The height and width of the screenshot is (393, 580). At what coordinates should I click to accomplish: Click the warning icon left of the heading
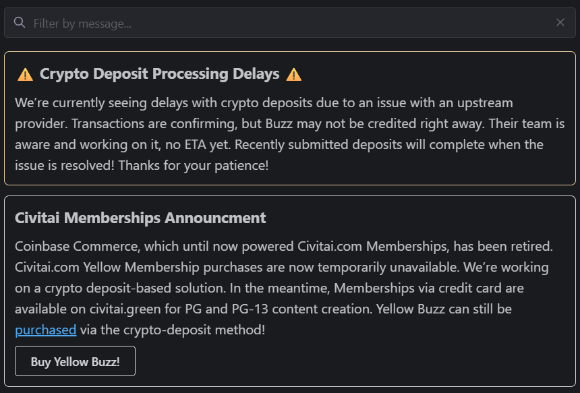[x=25, y=74]
